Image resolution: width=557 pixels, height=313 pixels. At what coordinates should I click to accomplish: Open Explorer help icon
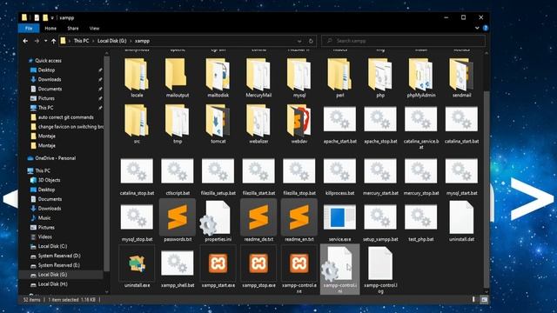[486, 28]
